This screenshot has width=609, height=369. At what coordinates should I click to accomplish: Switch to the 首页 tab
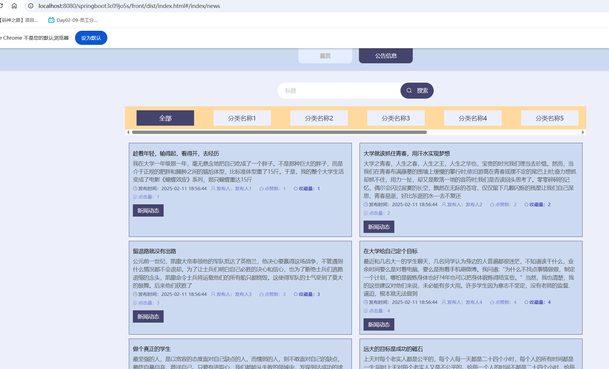pyautogui.click(x=325, y=56)
